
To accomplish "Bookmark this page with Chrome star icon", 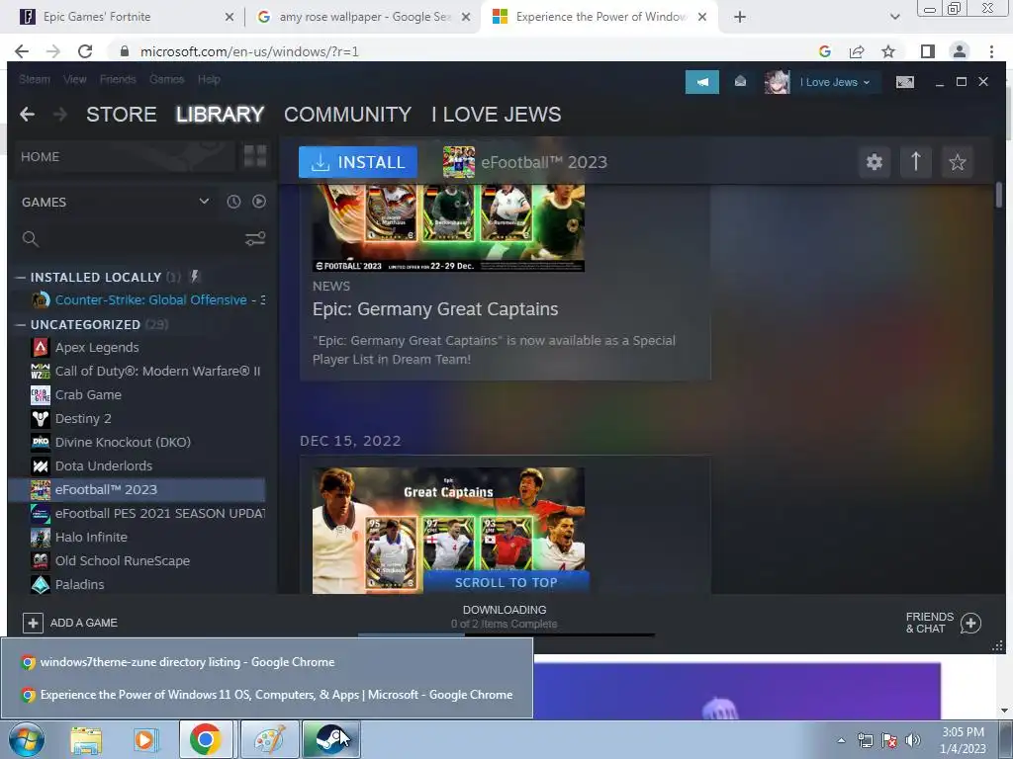I will pos(888,51).
